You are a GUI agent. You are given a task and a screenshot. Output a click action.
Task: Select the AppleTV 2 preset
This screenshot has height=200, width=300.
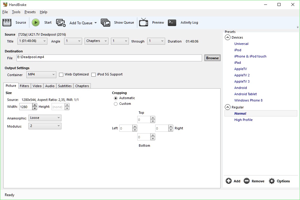(x=242, y=75)
